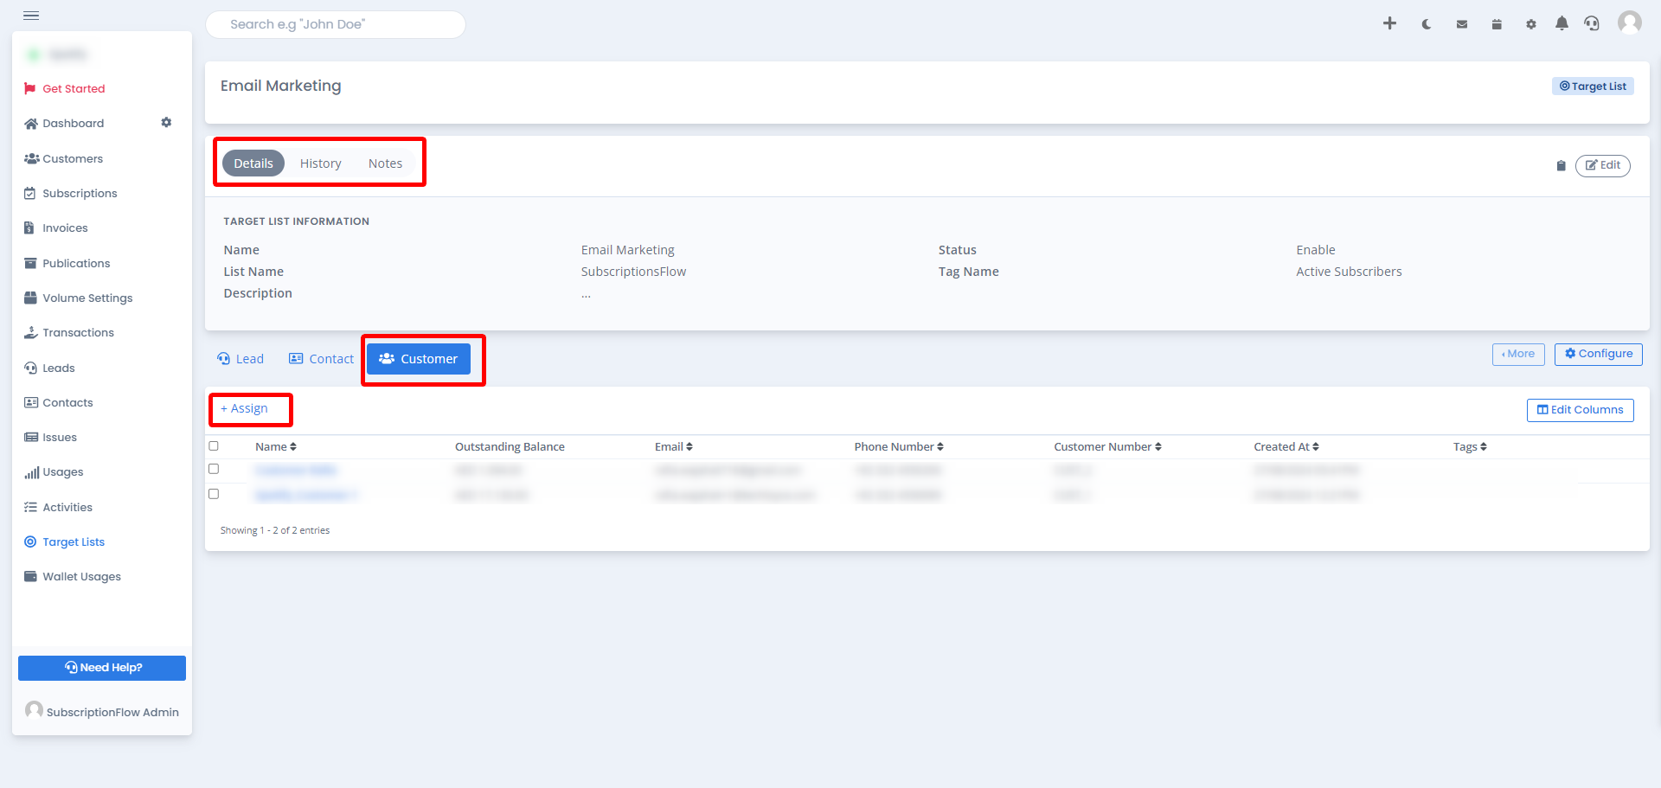
Task: Open the user avatar profile menu
Action: coord(1630,22)
